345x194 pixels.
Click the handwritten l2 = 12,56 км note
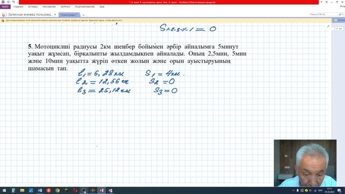102,81
